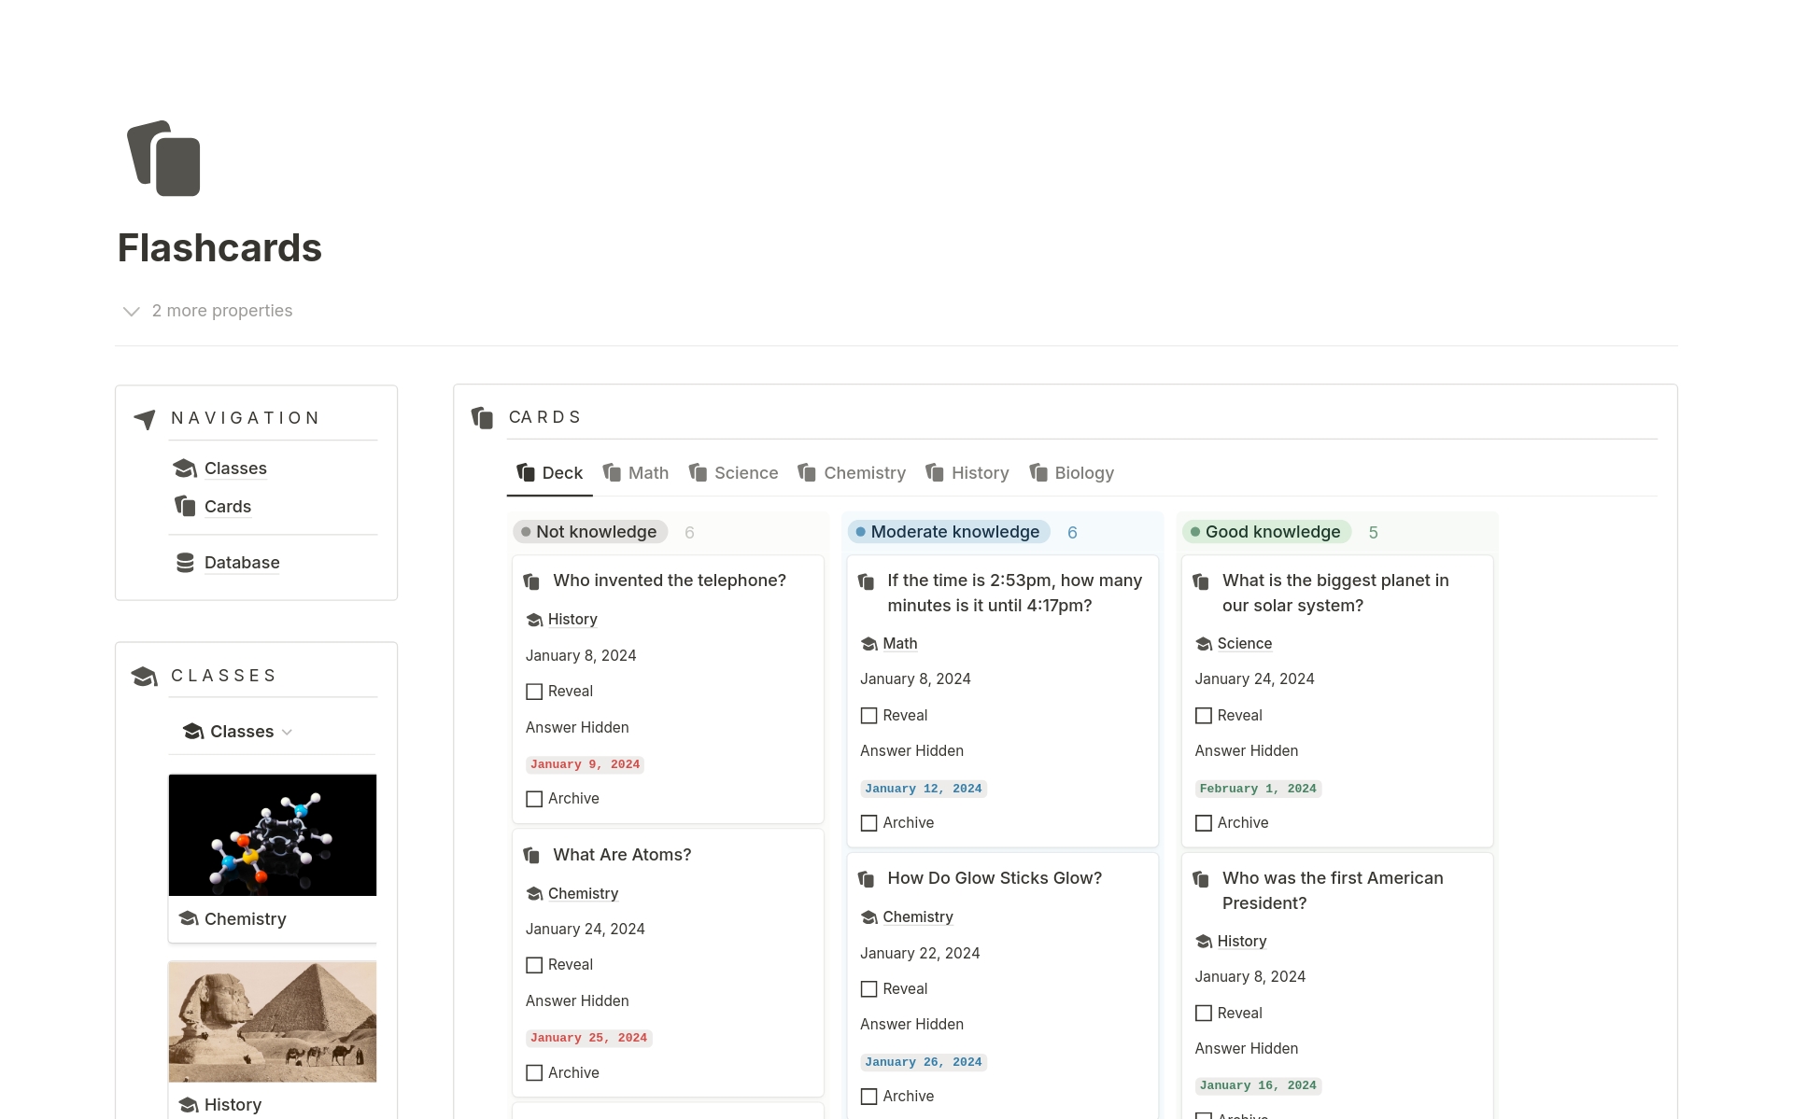Open the Database link in navigation
The width and height of the screenshot is (1793, 1119).
click(x=242, y=563)
